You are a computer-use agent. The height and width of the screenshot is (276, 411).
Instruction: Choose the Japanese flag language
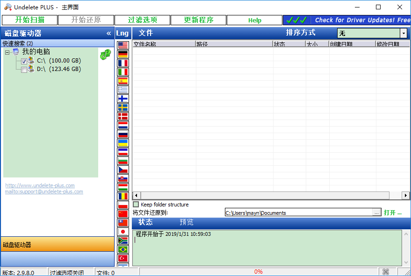click(x=123, y=232)
